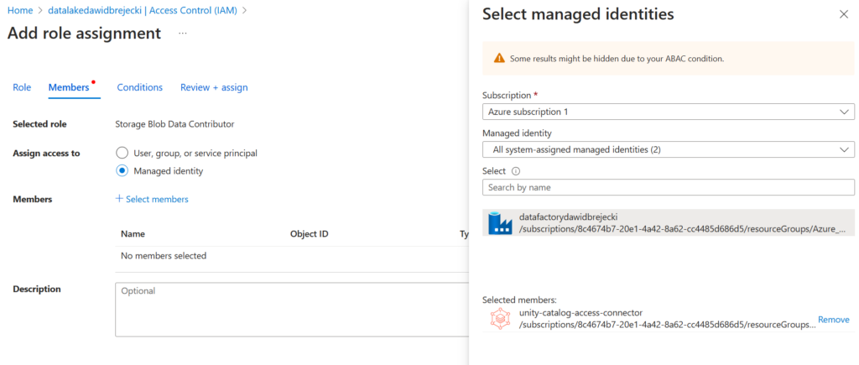The height and width of the screenshot is (365, 859).
Task: Expand the Subscription dropdown
Action: point(668,112)
